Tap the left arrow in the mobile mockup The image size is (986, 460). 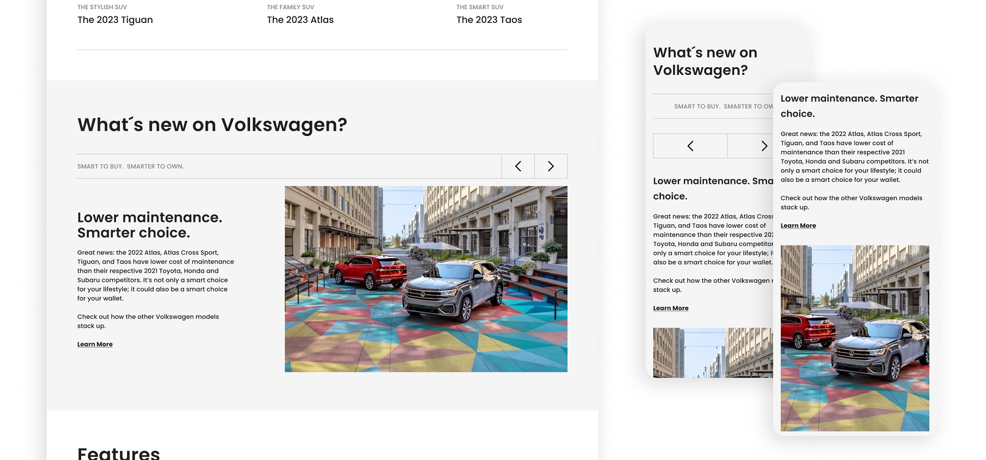click(x=690, y=146)
